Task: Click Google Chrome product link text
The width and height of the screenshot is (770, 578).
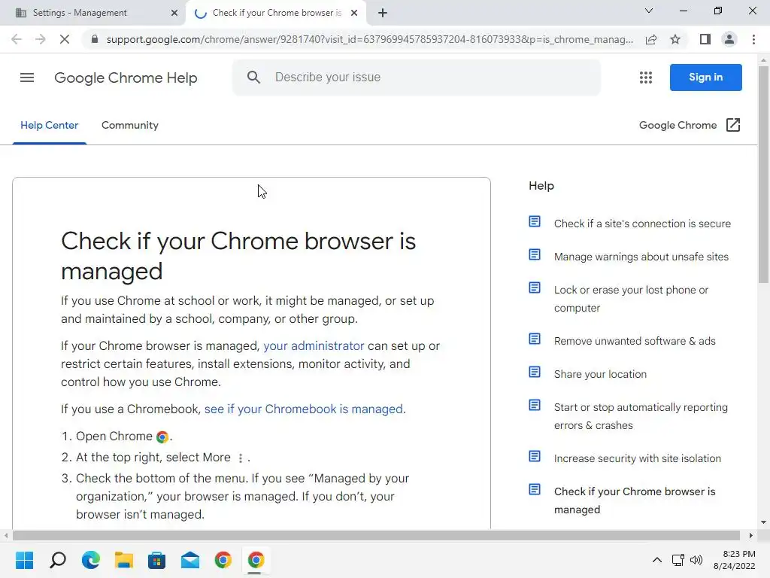Action: [678, 126]
